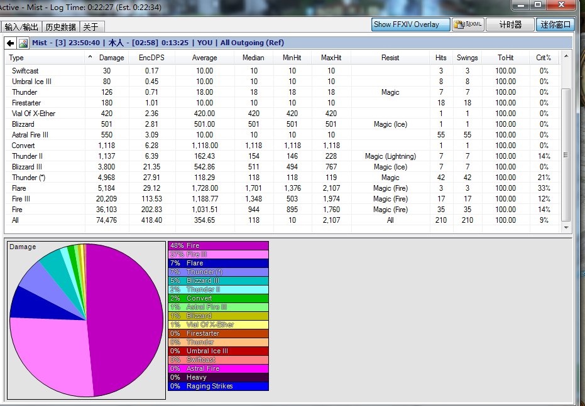The image size is (585, 406).
Task: Click the 计时器 button
Action: (510, 24)
